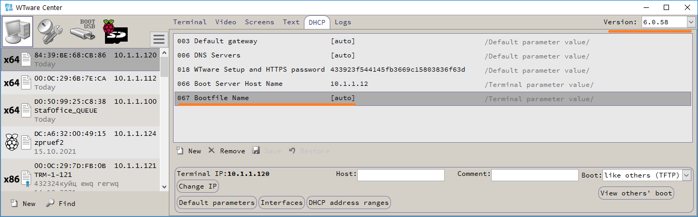698x217 pixels.
Task: Click the Remove parameter X icon
Action: 211,151
